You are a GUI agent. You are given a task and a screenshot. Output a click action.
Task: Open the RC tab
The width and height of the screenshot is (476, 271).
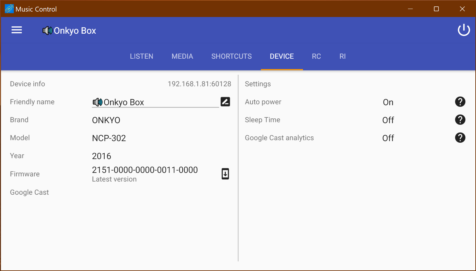(x=316, y=56)
